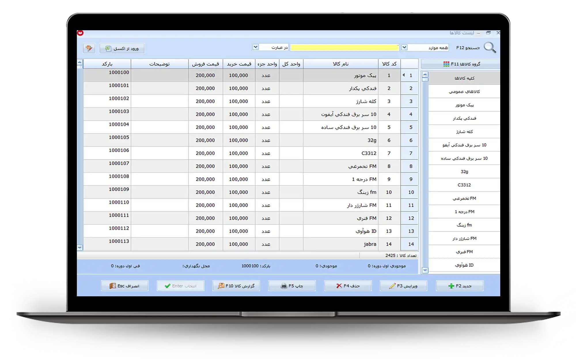Click the حذف F4 button
Image resolution: width=576 pixels, height=359 pixels.
point(348,286)
